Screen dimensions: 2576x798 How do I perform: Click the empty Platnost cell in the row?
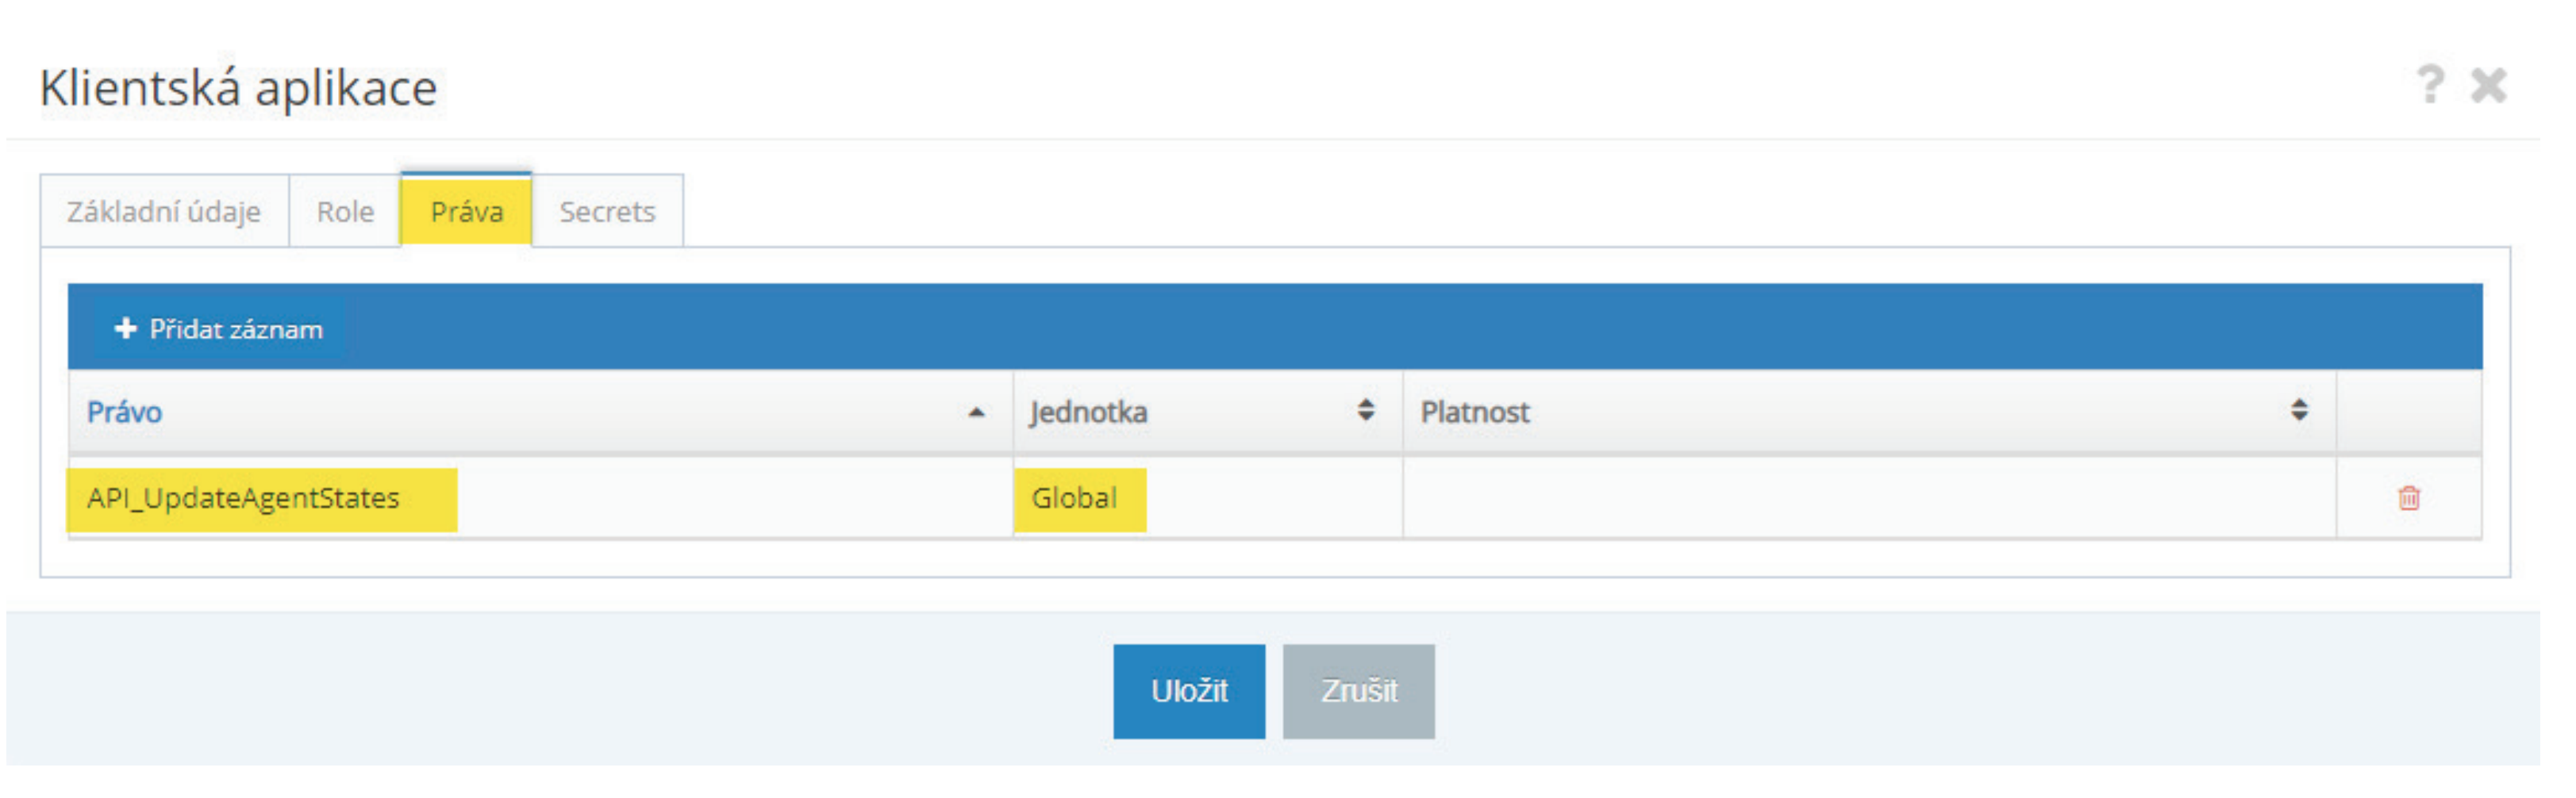click(x=1868, y=498)
